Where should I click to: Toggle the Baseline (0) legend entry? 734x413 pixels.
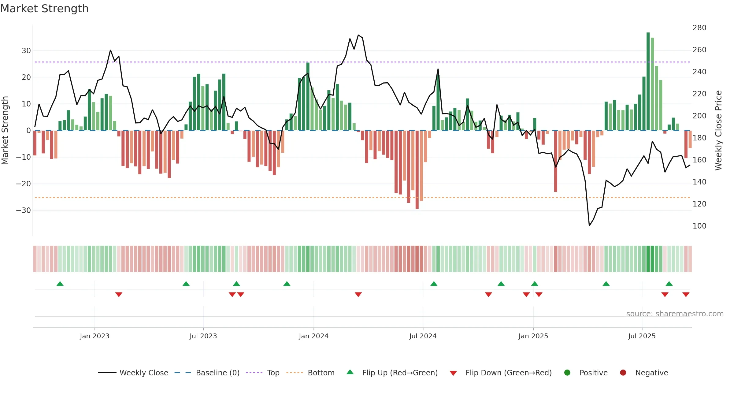[207, 373]
